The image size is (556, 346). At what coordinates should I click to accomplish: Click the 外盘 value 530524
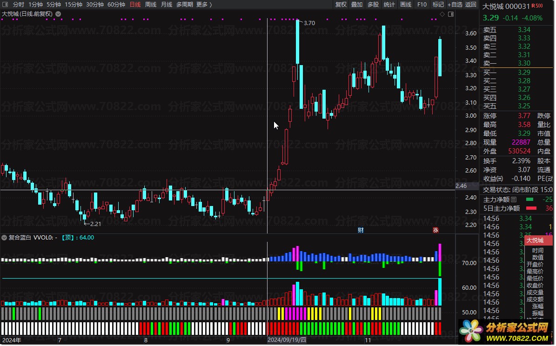pyautogui.click(x=520, y=151)
